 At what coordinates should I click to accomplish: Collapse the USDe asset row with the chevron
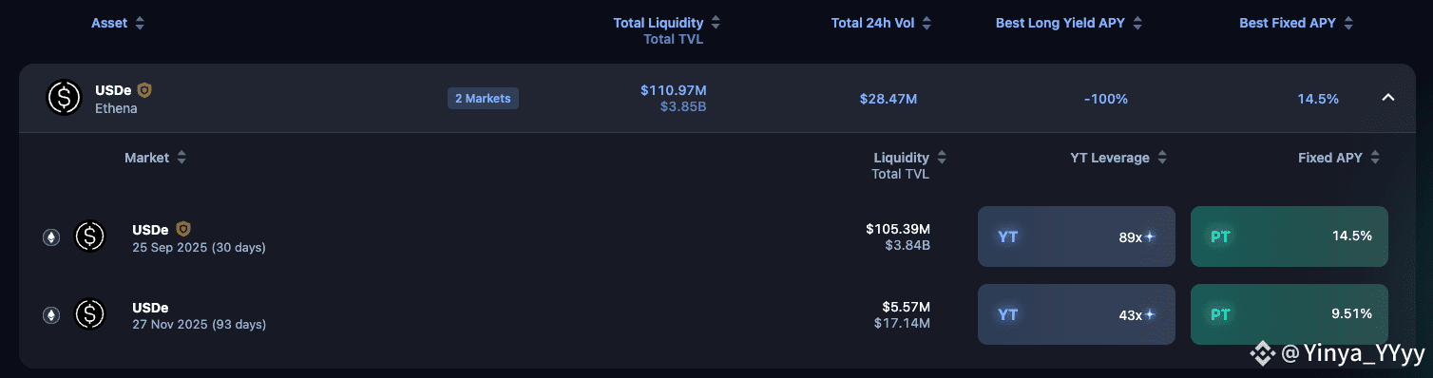tap(1387, 97)
